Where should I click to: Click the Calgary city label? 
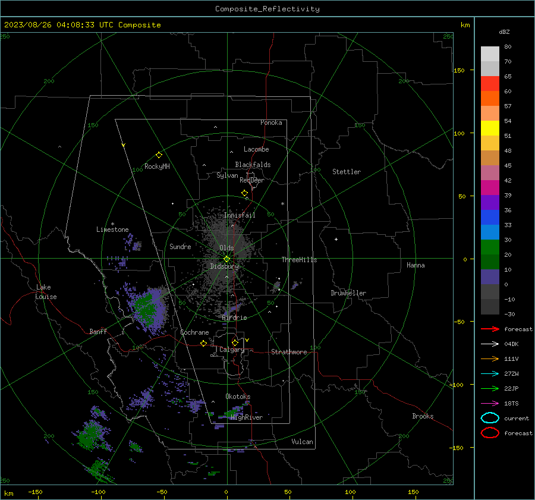tap(232, 350)
